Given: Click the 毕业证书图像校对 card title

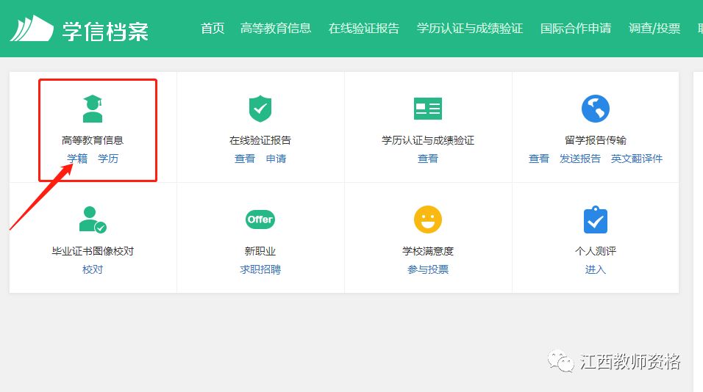Looking at the screenshot, I should [x=93, y=251].
